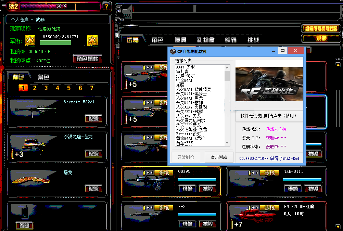This screenshot has width=343, height=231.
Task: Click the CF dialog title bar icon
Action: point(173,52)
